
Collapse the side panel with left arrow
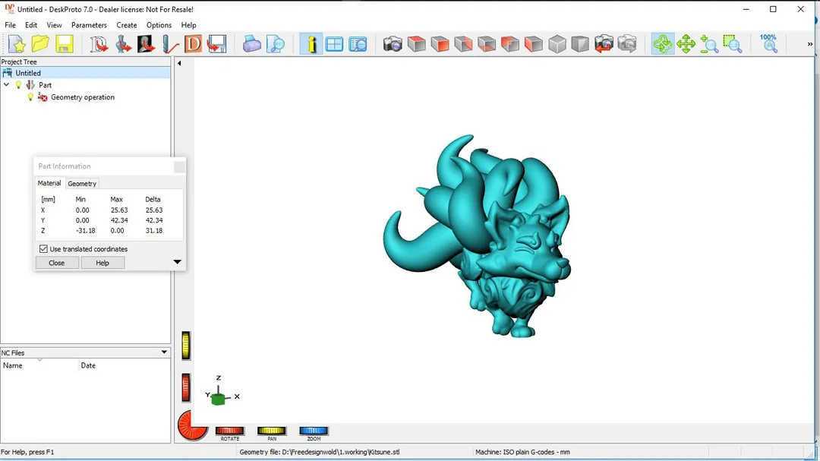coord(179,63)
